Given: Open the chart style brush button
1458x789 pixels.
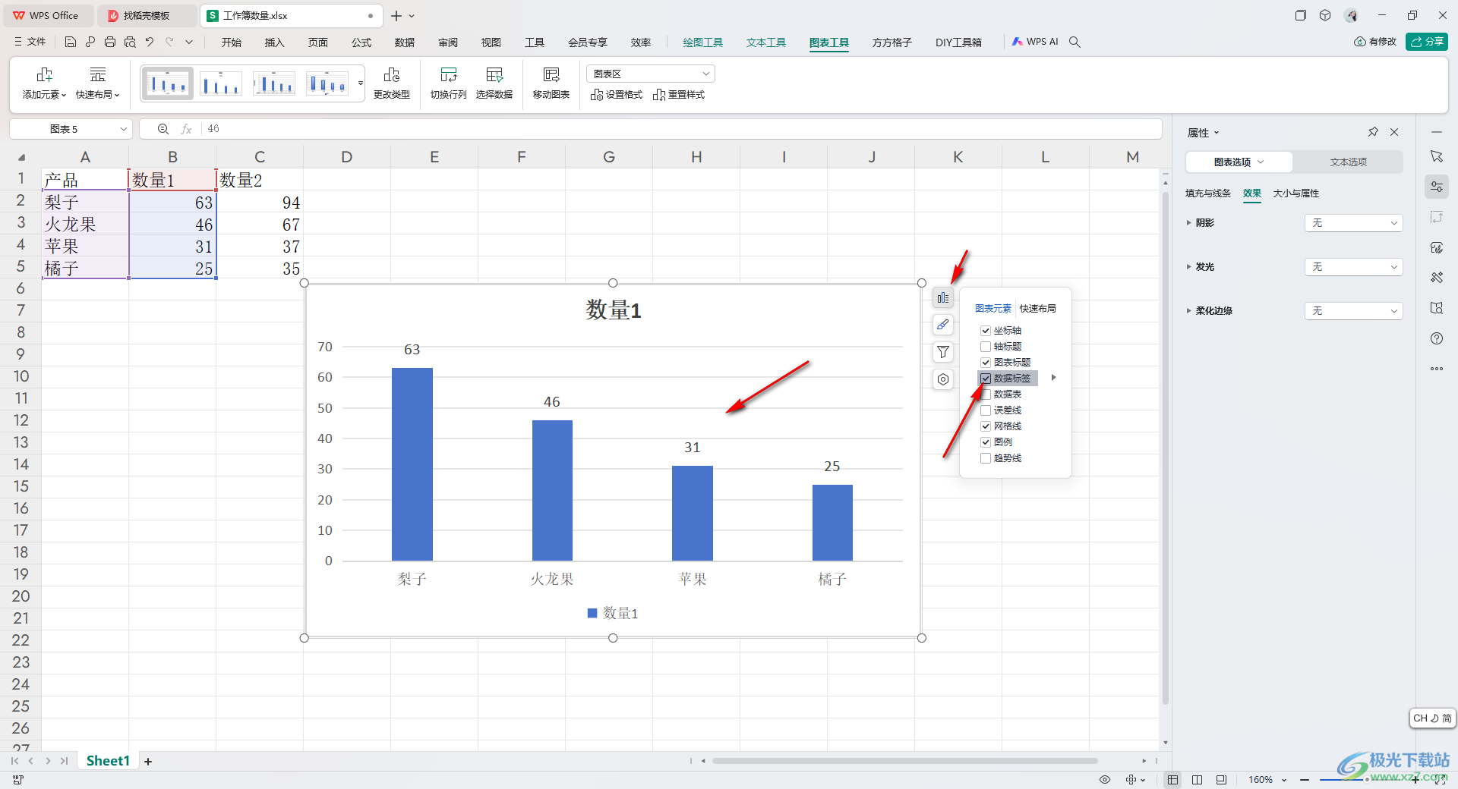Looking at the screenshot, I should (942, 325).
